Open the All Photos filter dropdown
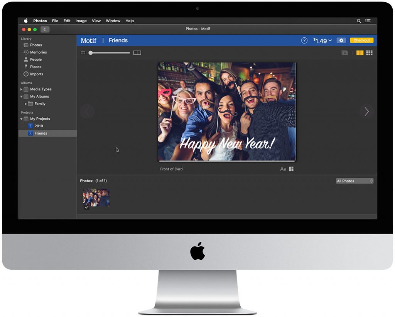Screen dimensions: 395x317 click(x=355, y=181)
